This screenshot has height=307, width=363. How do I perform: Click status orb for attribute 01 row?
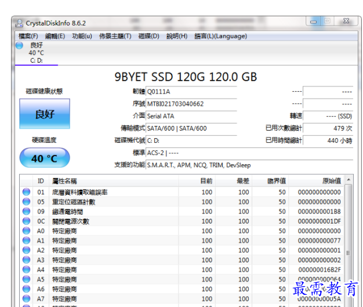26,192
